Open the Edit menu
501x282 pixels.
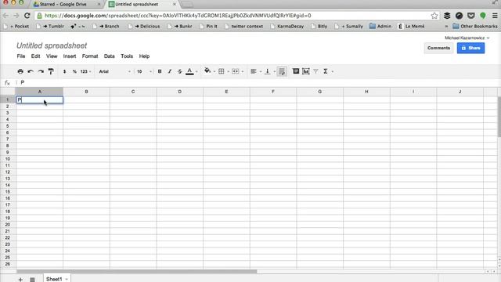pyautogui.click(x=35, y=56)
